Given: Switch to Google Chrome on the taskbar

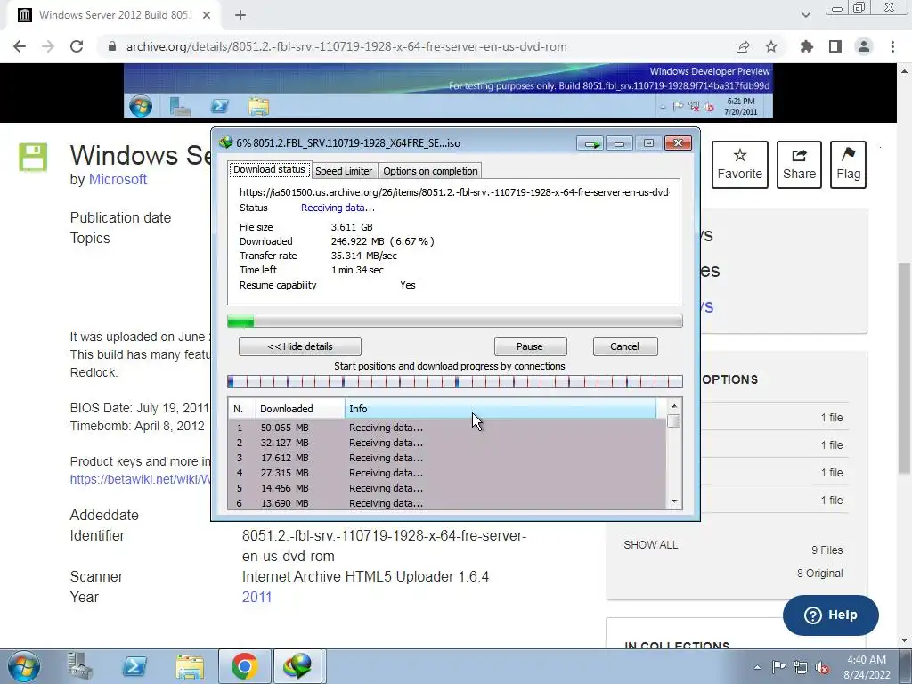Looking at the screenshot, I should [x=244, y=666].
